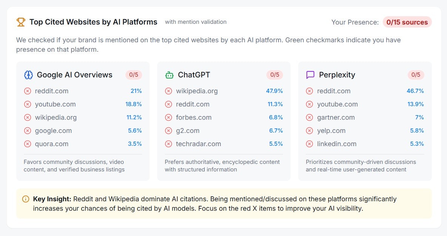Click red X next to linkedin.com
447x236 pixels.
tap(309, 144)
